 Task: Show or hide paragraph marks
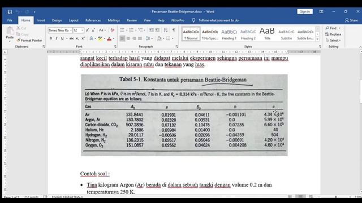point(174,30)
